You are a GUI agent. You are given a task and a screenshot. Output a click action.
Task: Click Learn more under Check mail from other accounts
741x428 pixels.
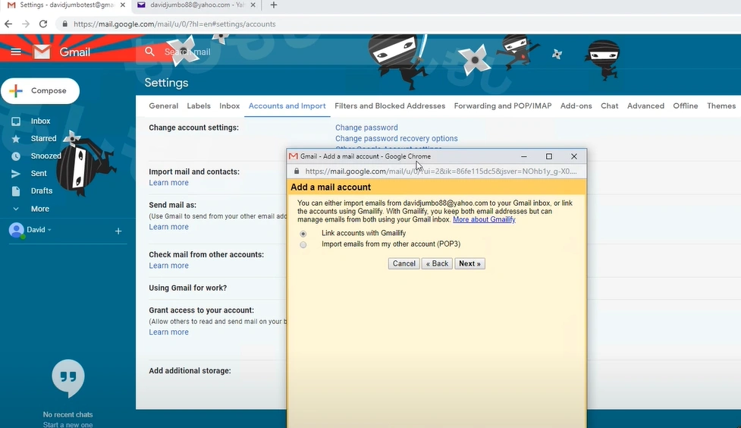[x=168, y=266]
